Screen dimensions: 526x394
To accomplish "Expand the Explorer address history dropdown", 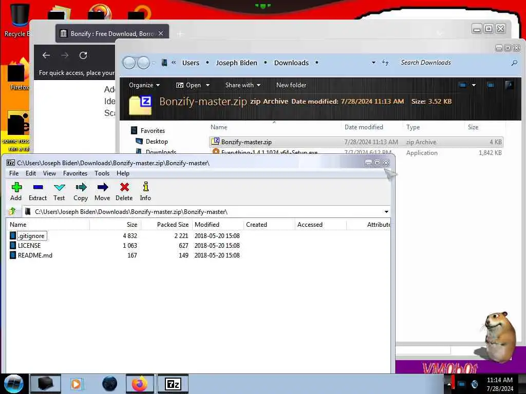I will point(373,63).
